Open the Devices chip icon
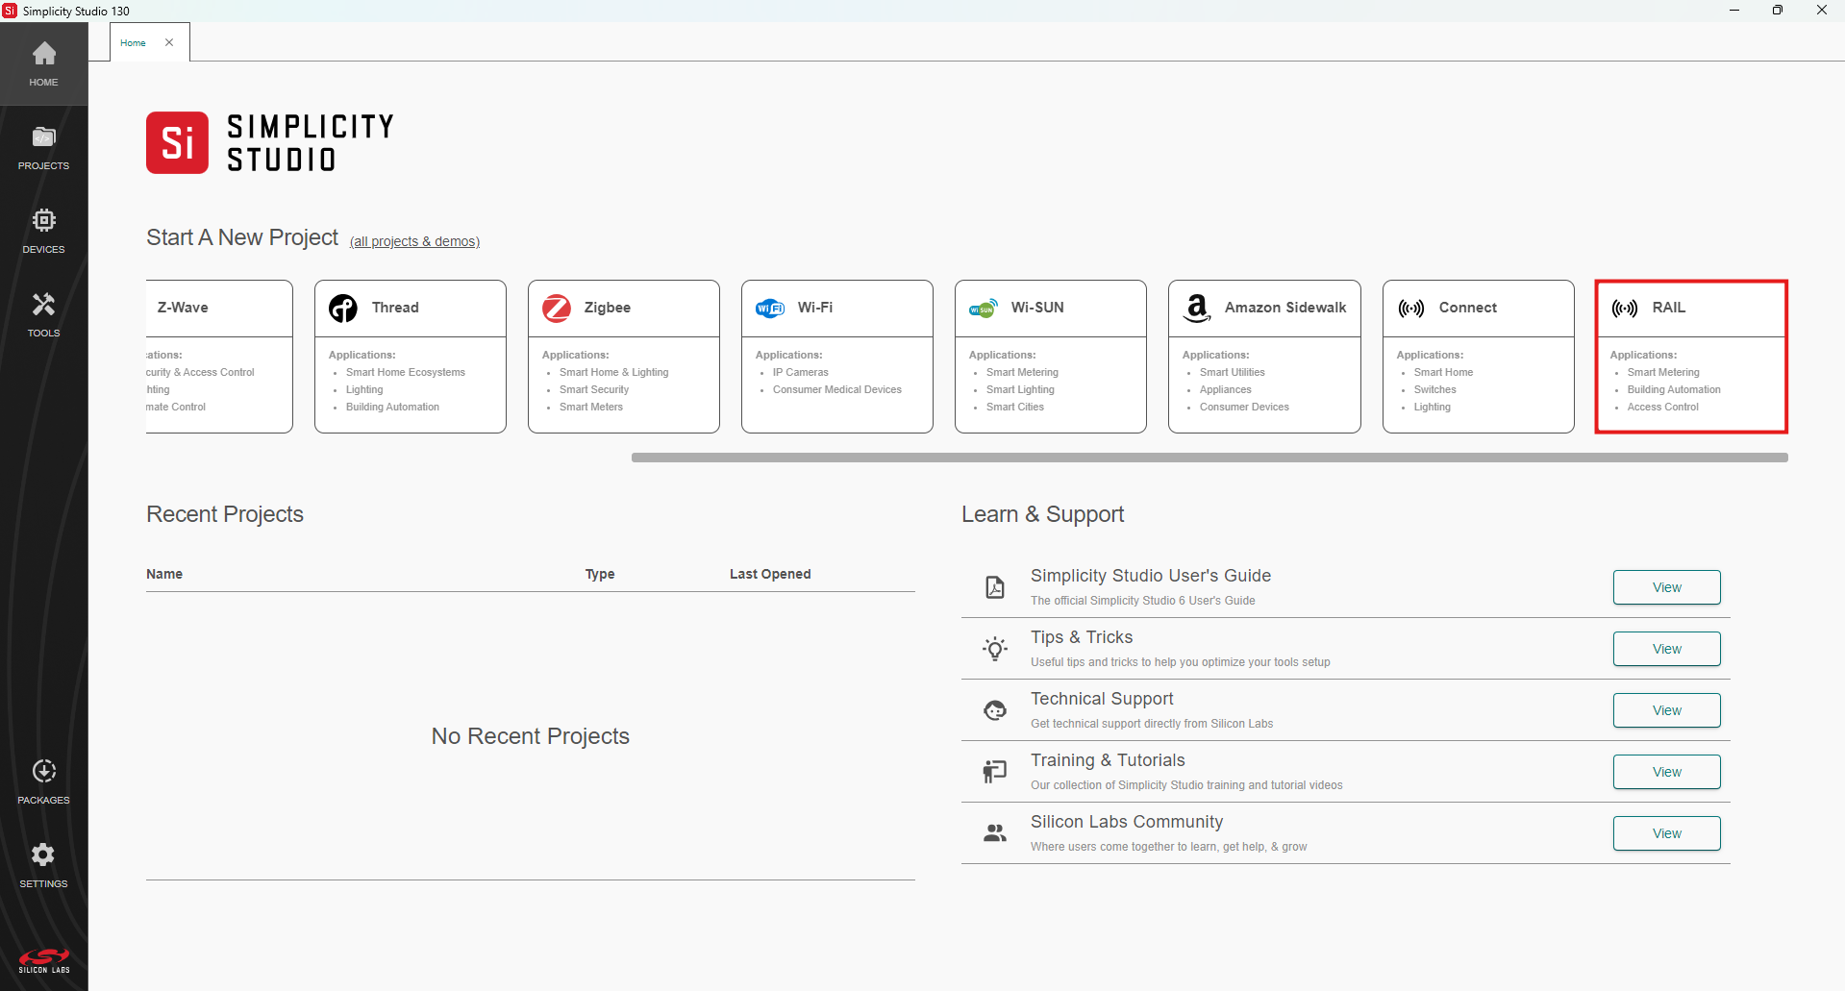 point(43,221)
